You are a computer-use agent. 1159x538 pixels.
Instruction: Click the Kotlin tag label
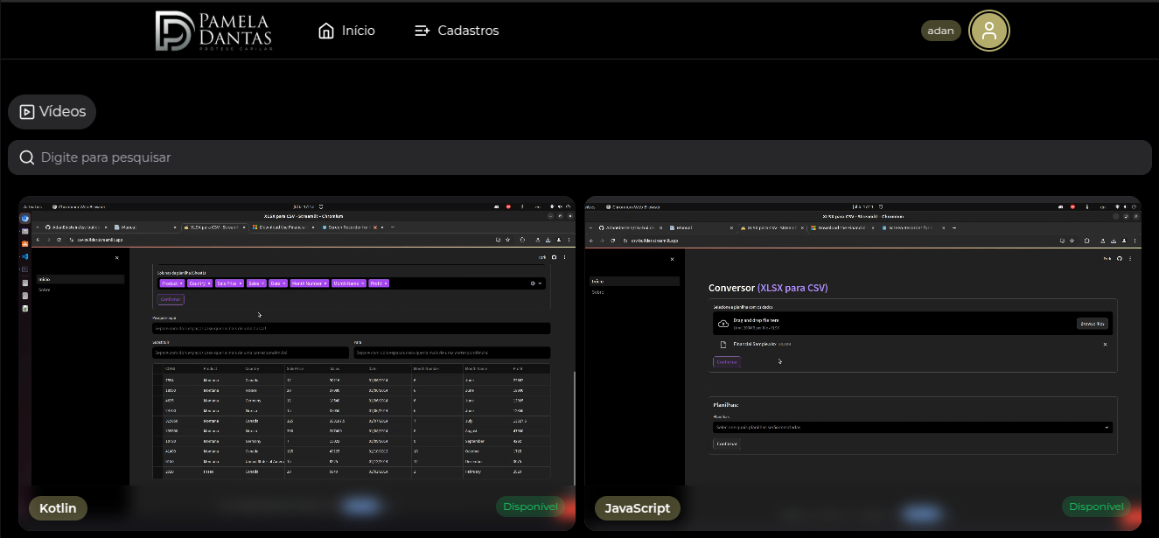coord(58,508)
